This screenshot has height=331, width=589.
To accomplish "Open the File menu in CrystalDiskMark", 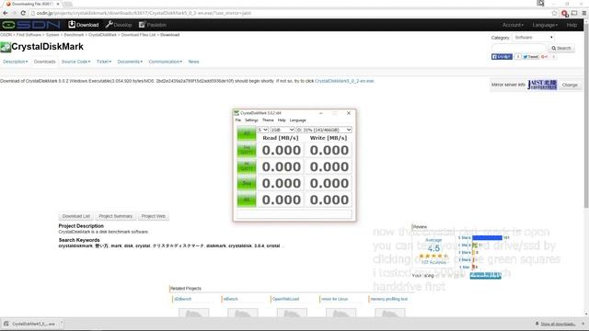I will 238,120.
